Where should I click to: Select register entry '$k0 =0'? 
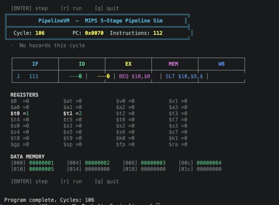pyautogui.click(x=125, y=138)
